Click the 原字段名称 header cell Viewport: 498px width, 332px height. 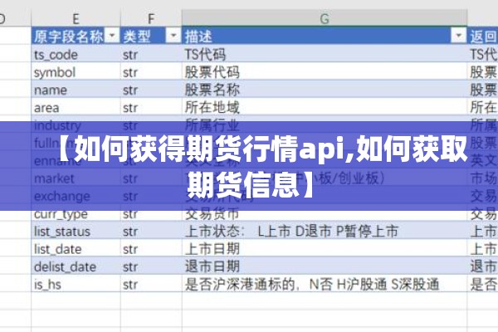[x=76, y=36]
